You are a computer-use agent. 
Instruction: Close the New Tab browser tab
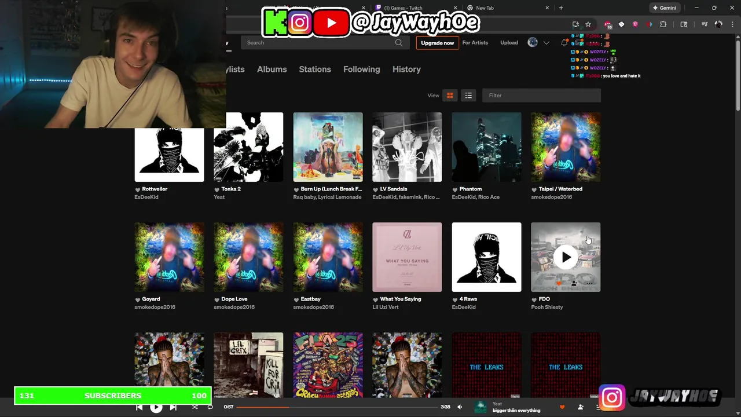547,8
